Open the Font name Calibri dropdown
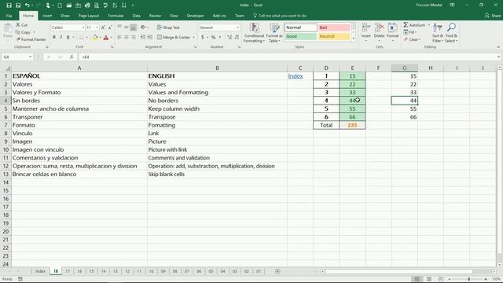 pos(83,28)
